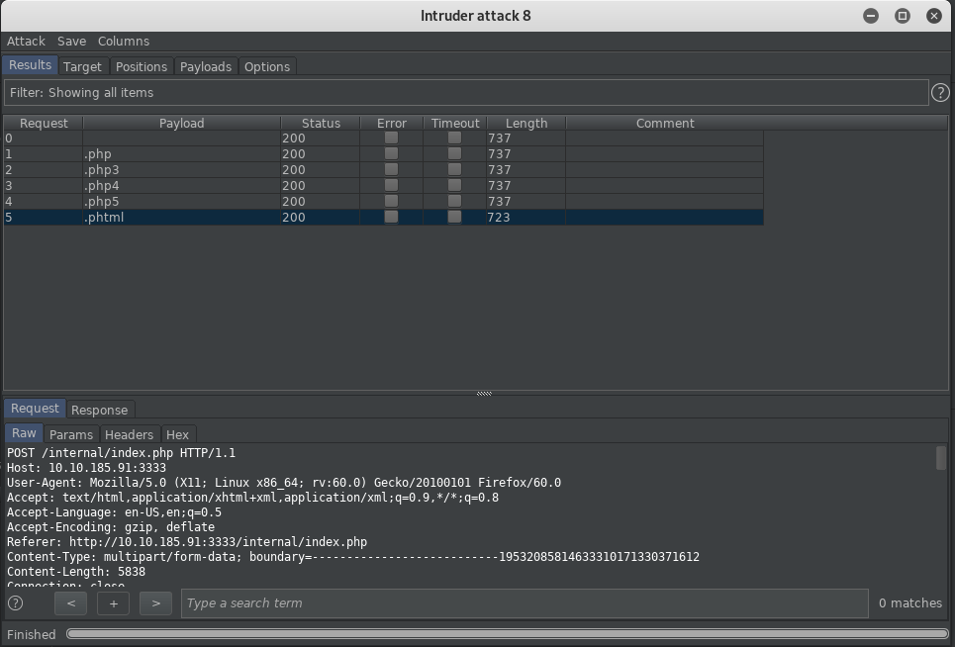Toggle Error checkbox for .php4 payload row
Viewport: 955px width, 647px height.
[391, 186]
